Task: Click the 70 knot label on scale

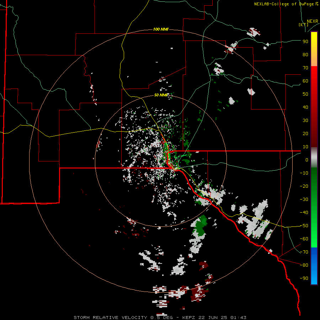Action: (305, 68)
